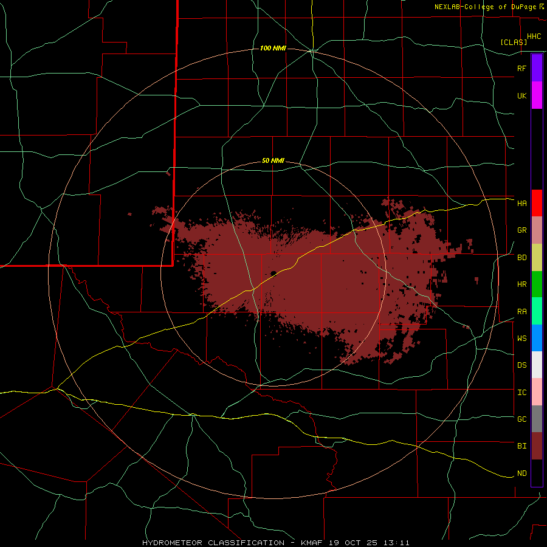
Task: Click the UK legend label
Action: pos(521,95)
